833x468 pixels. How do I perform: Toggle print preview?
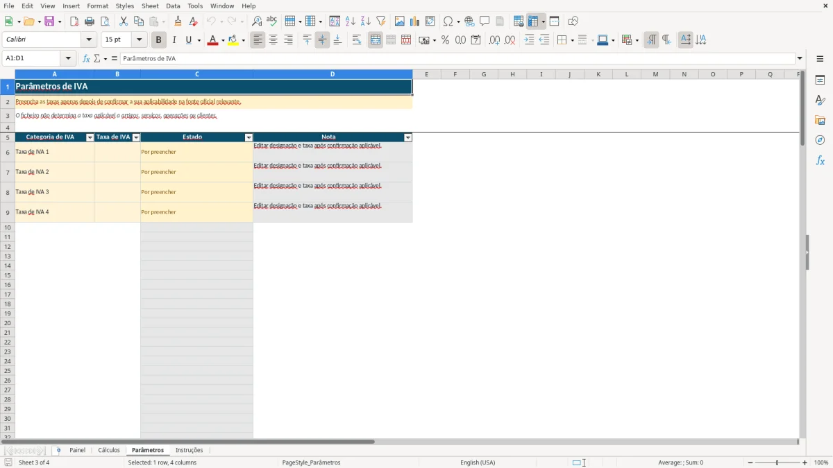(x=105, y=21)
